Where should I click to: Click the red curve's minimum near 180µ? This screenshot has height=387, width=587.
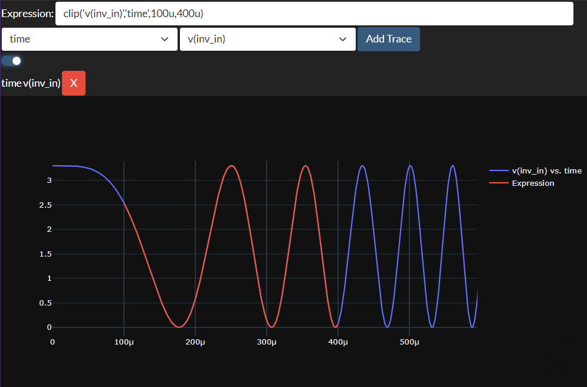(x=179, y=327)
